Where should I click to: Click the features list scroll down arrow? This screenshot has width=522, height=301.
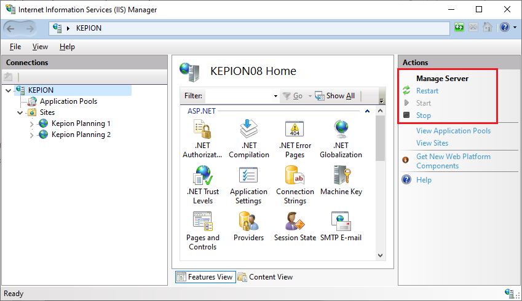(x=380, y=256)
